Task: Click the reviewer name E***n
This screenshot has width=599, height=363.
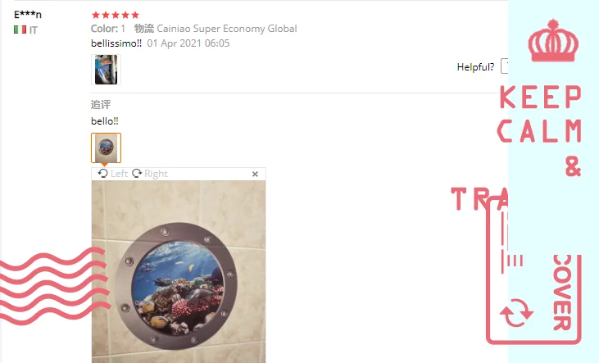Action: tap(28, 15)
